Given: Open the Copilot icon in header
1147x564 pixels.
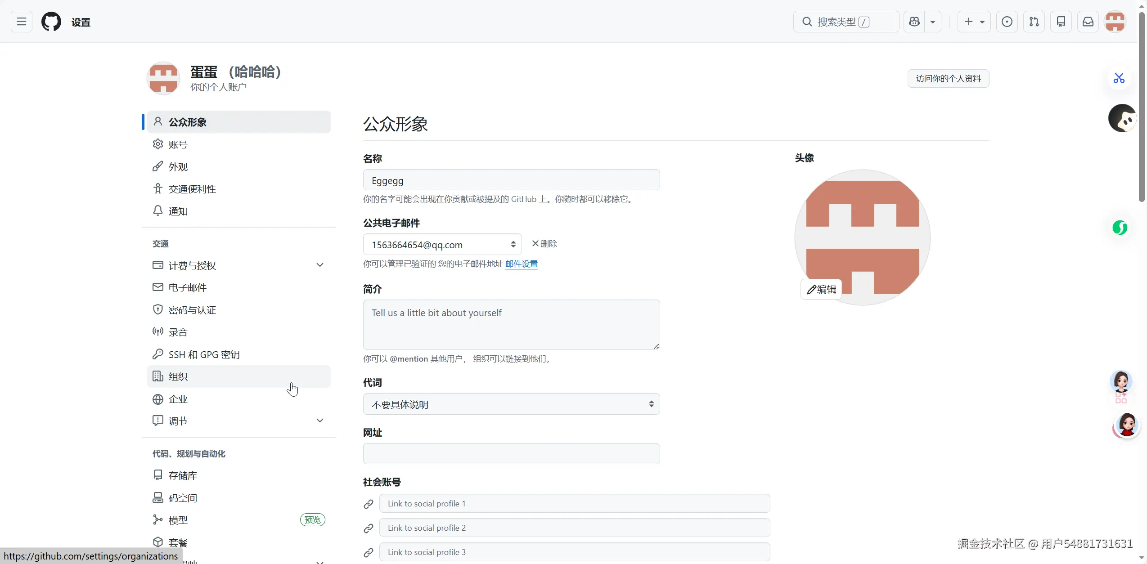Looking at the screenshot, I should click(x=914, y=22).
